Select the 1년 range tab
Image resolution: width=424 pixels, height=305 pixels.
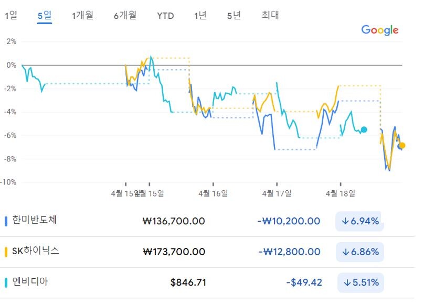pos(200,15)
